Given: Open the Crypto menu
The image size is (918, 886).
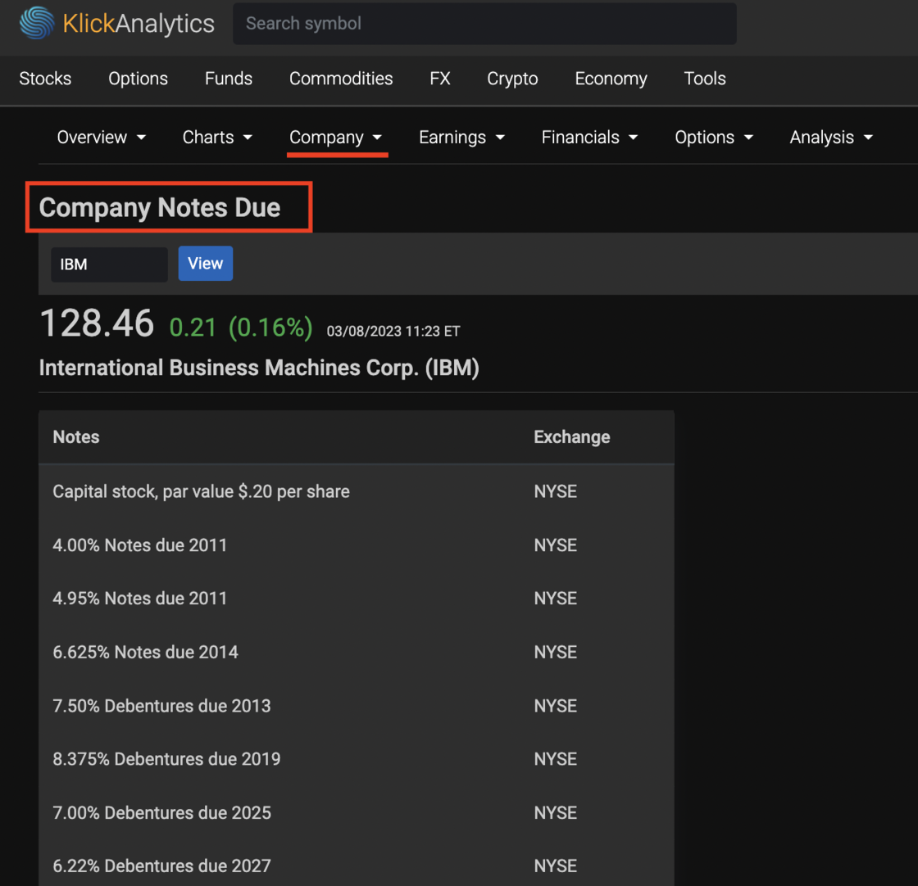Looking at the screenshot, I should [512, 79].
